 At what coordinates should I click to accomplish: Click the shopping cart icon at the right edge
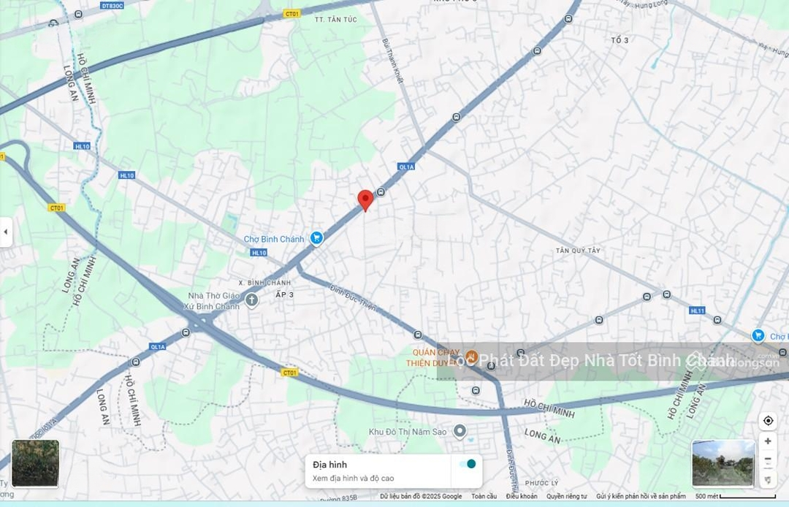[758, 335]
